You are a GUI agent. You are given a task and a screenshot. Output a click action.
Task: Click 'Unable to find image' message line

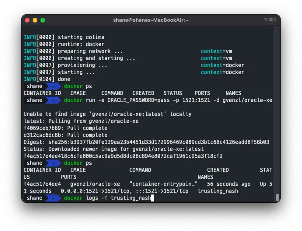108,114
